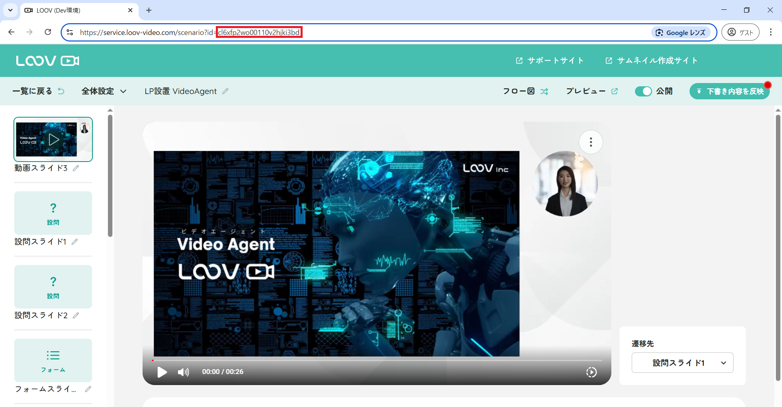The image size is (782, 407).
Task: Click the avatar presenter circle
Action: (565, 184)
